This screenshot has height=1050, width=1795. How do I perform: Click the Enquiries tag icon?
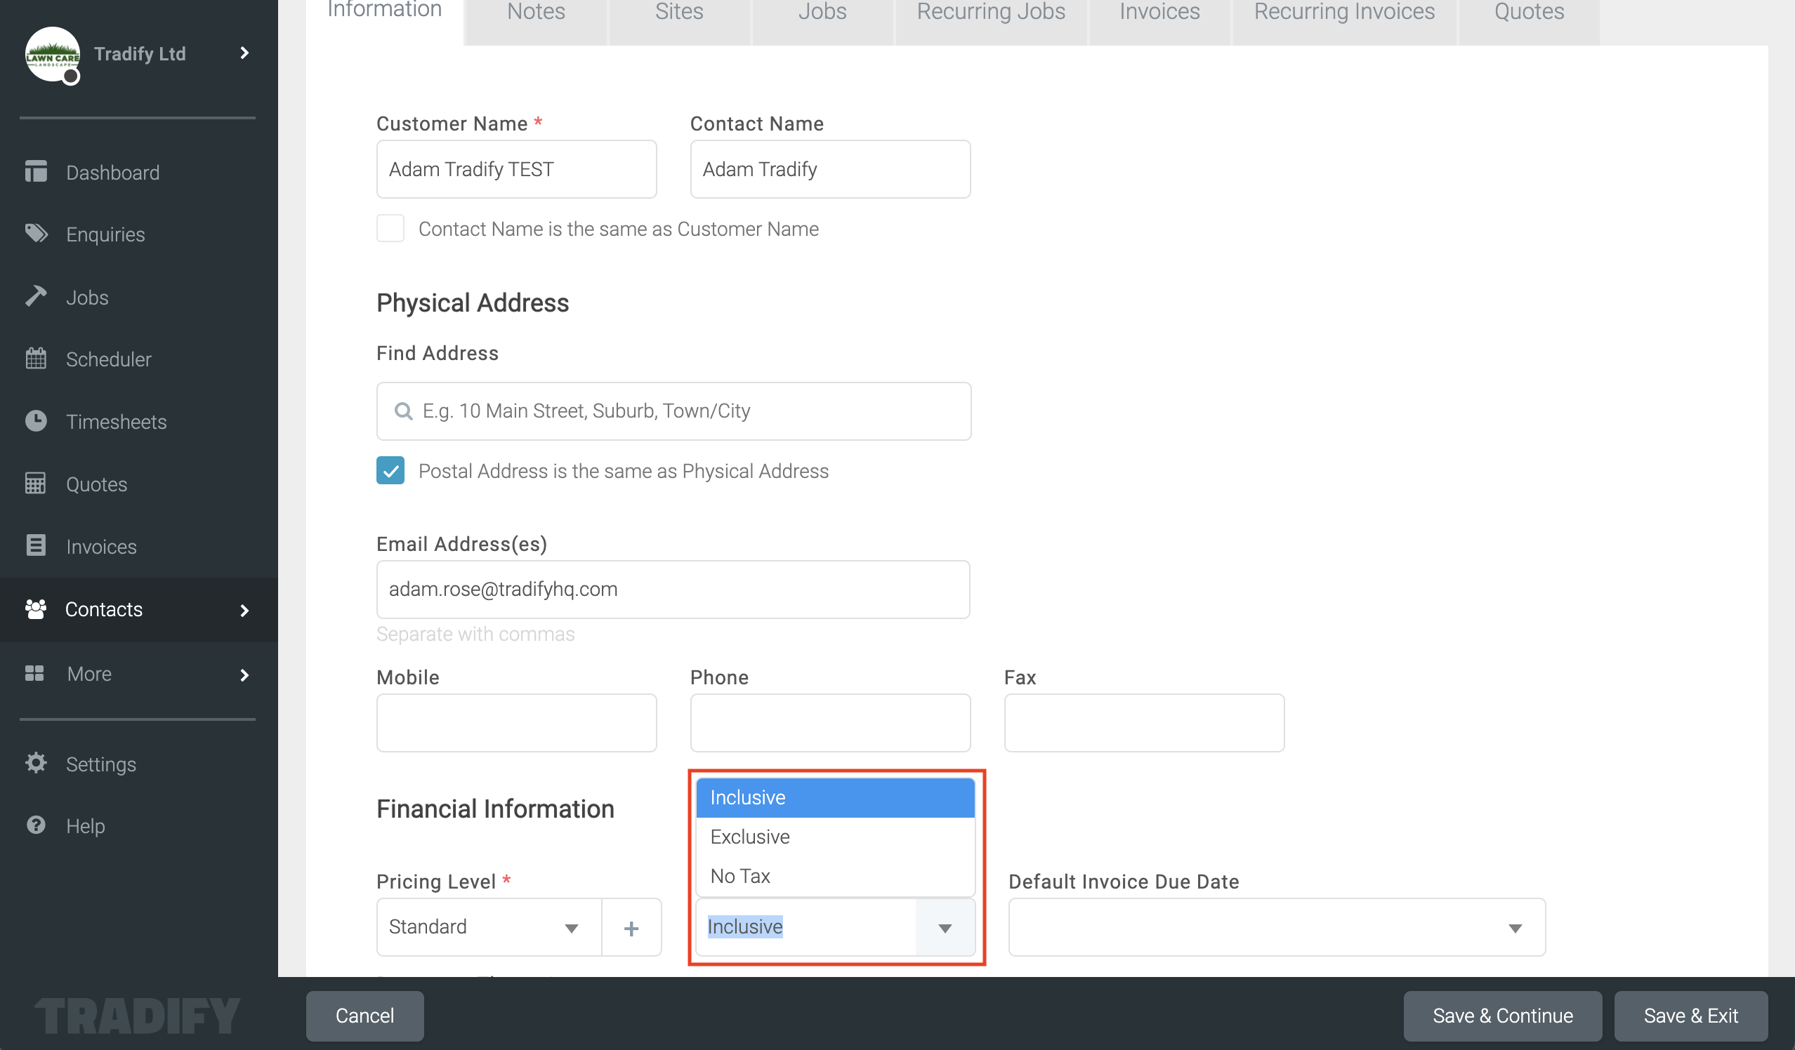[36, 234]
